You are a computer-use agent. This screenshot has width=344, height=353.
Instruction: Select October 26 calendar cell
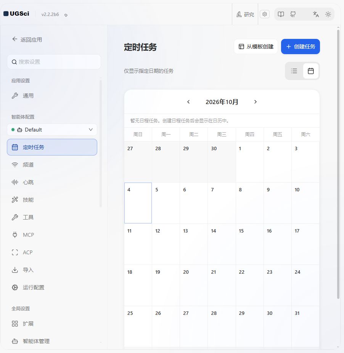click(x=166, y=326)
